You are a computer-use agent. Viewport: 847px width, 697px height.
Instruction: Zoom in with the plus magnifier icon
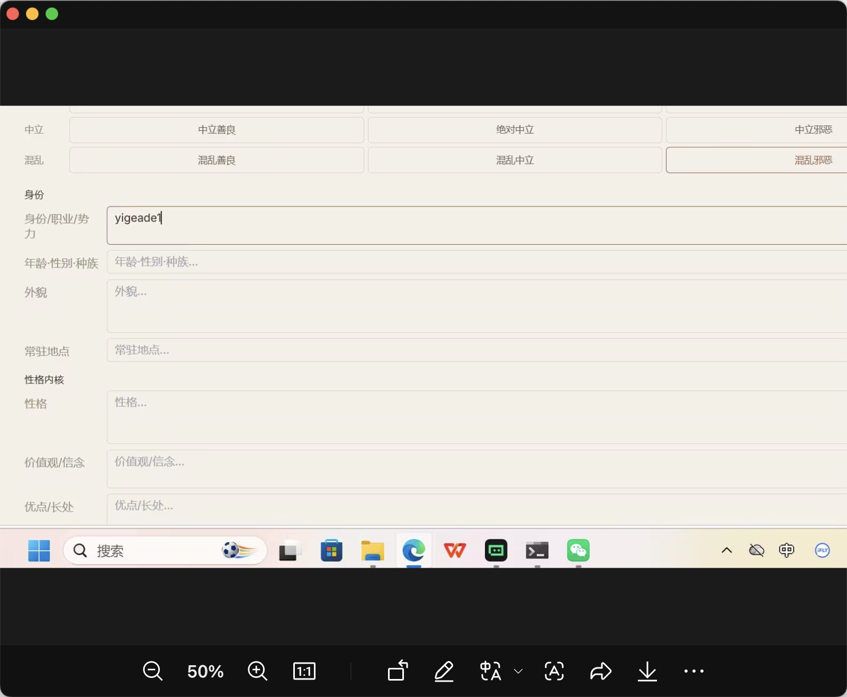point(257,671)
